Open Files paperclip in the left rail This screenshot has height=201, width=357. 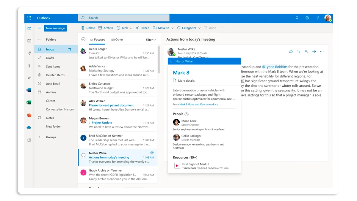(x=29, y=66)
